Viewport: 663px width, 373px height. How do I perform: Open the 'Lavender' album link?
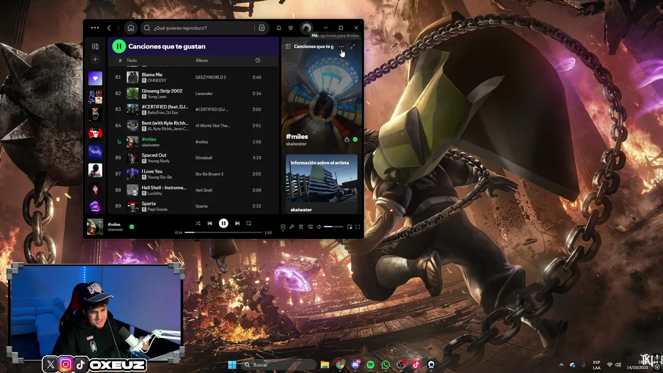(x=204, y=94)
